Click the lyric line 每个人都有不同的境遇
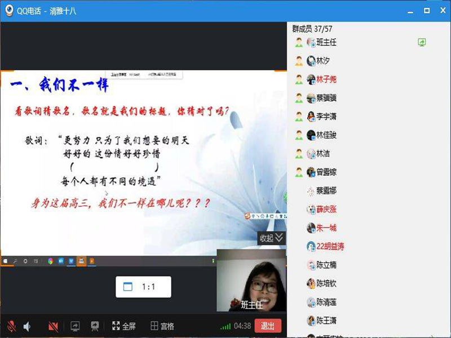 click(110, 181)
